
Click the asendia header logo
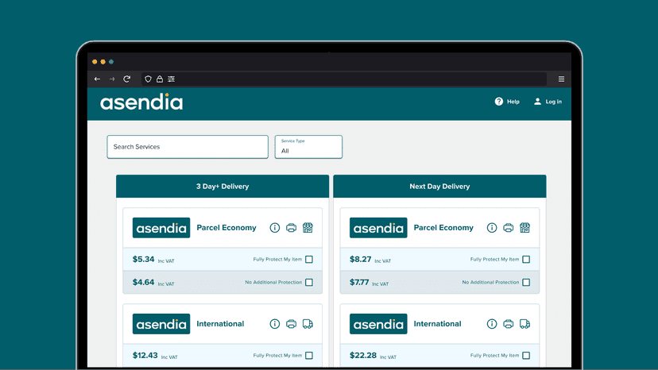coord(141,102)
